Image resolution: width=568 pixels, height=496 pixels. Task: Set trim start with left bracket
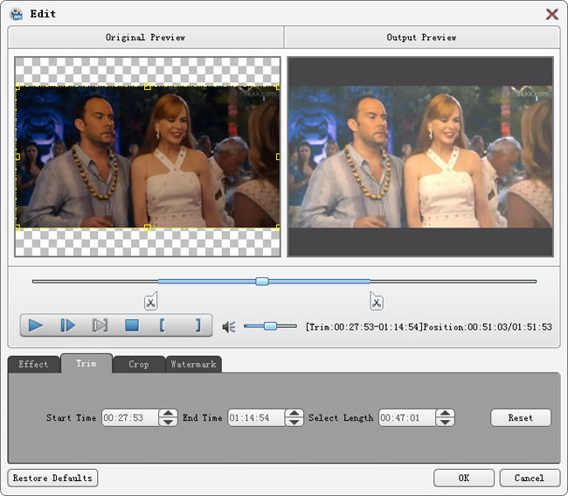162,325
